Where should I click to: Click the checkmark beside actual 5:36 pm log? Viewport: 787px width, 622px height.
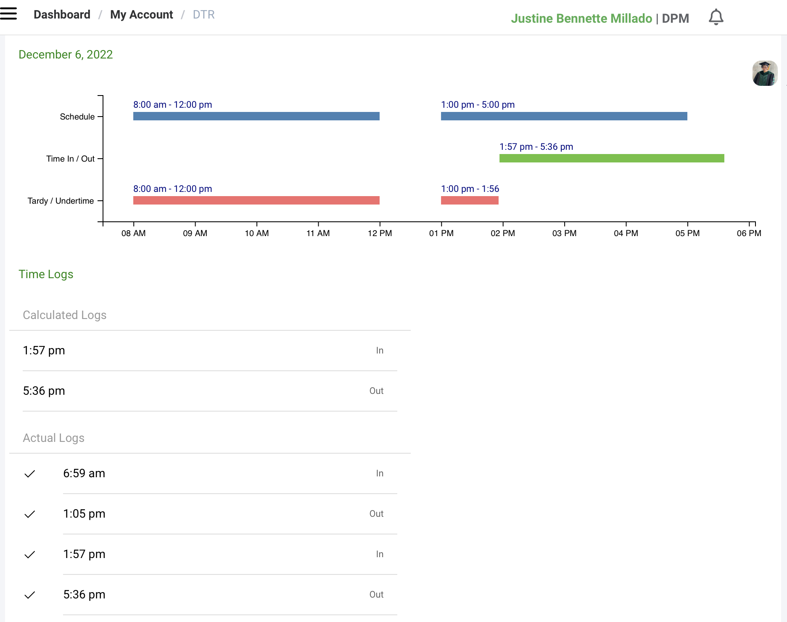coord(30,595)
